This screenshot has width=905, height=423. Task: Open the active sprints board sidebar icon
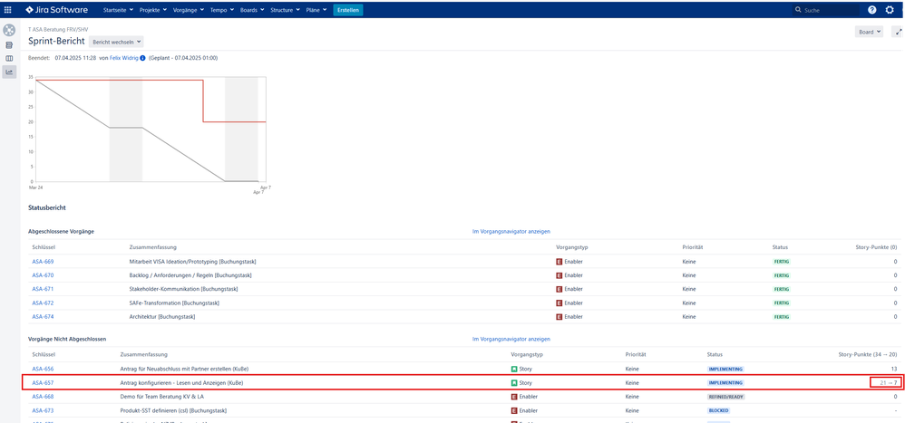pos(9,59)
